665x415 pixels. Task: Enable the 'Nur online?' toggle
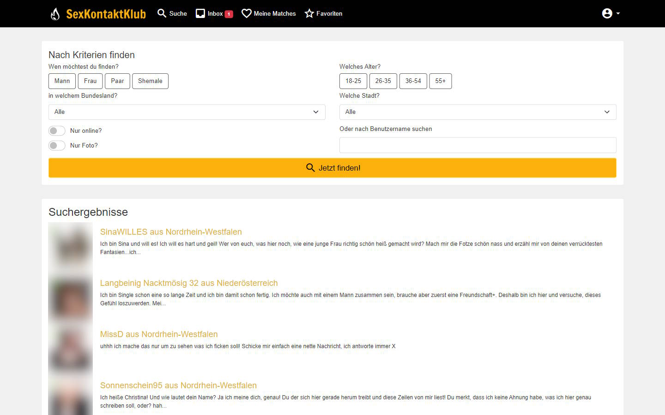coord(56,130)
